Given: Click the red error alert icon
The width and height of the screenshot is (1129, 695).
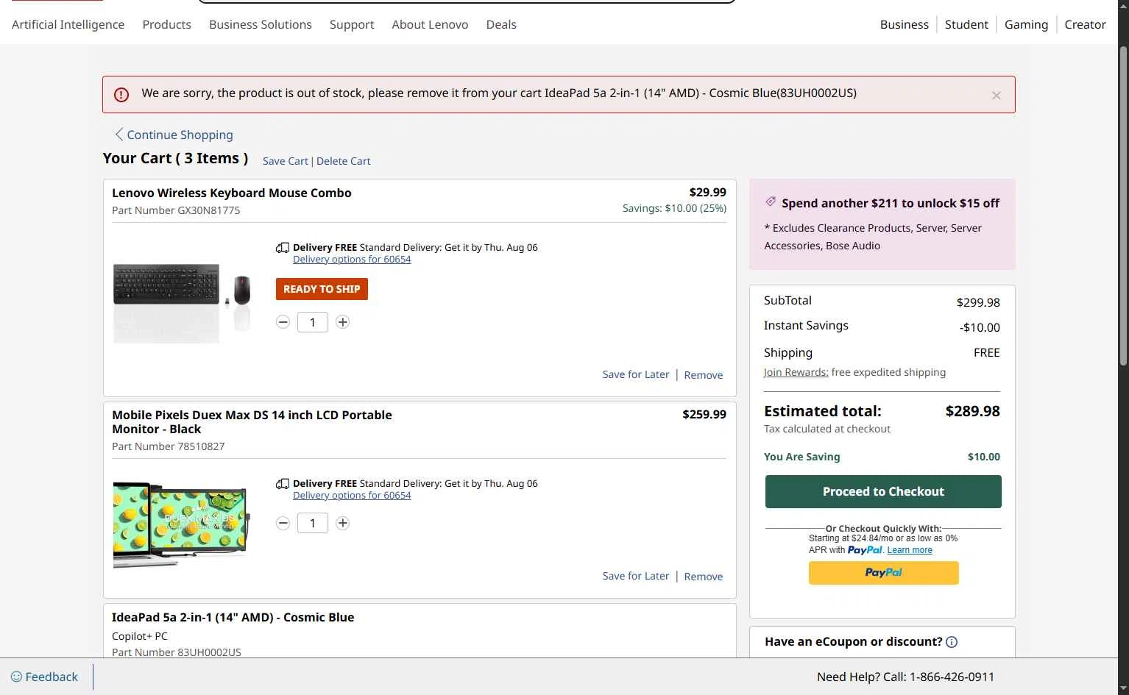Looking at the screenshot, I should (x=121, y=95).
